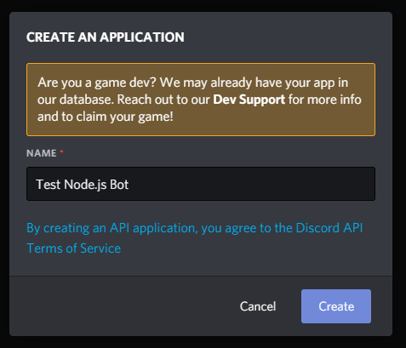Place the cursor after Test Node.js Bot text
The width and height of the screenshot is (406, 348).
tap(129, 185)
